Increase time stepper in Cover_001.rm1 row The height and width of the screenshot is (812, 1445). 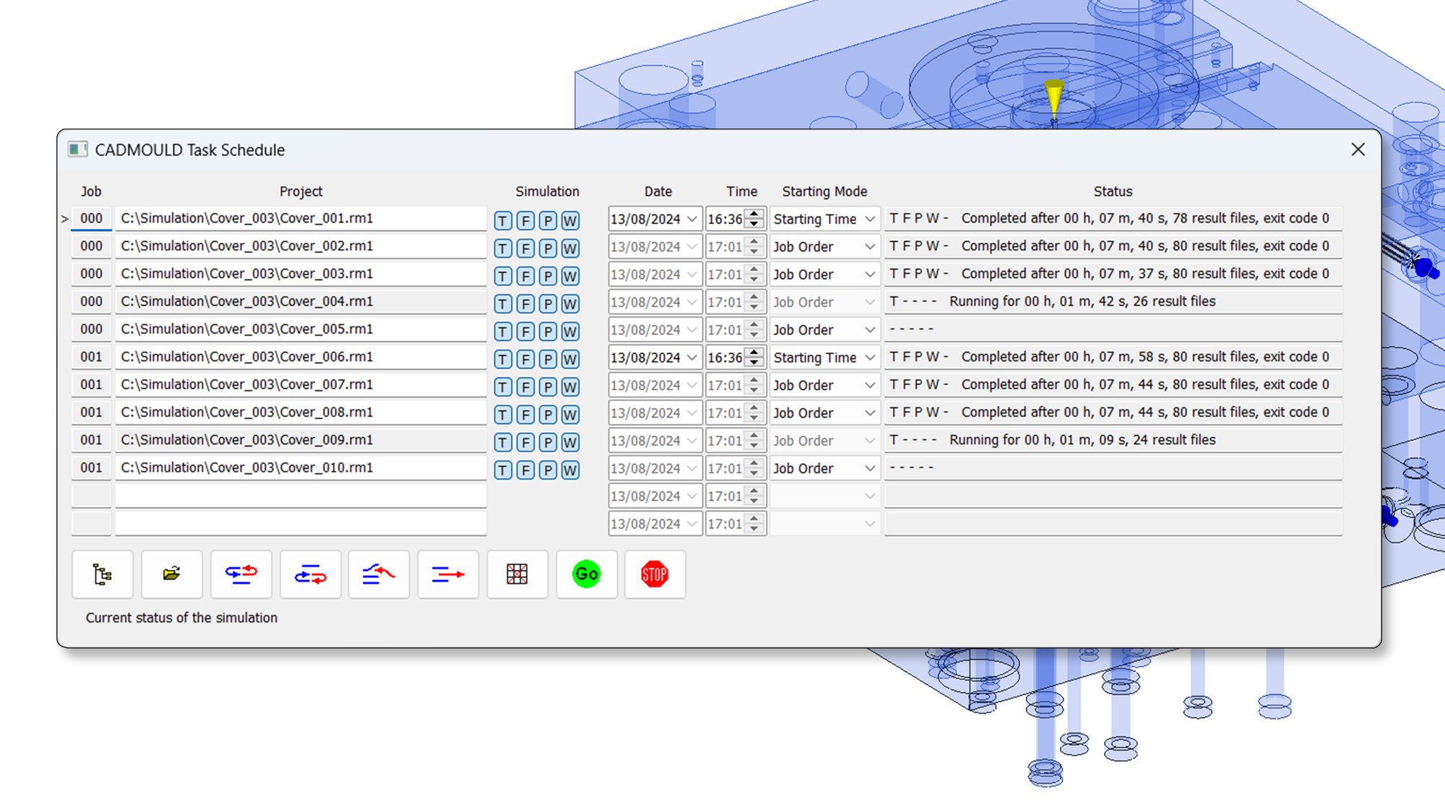coord(754,214)
